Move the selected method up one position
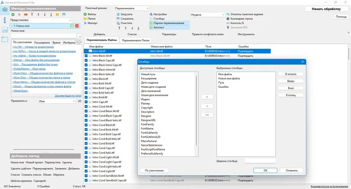 (38, 15)
